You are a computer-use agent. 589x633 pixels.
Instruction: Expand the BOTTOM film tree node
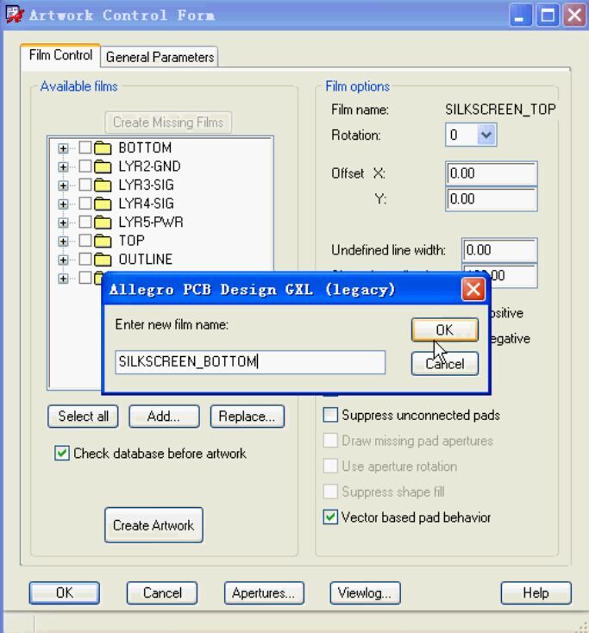point(63,148)
